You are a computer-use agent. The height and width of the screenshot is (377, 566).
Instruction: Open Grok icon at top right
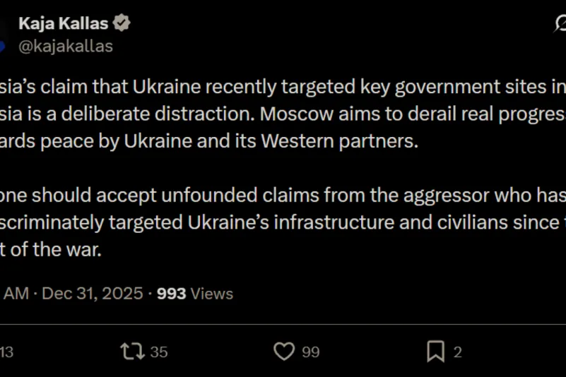click(560, 25)
